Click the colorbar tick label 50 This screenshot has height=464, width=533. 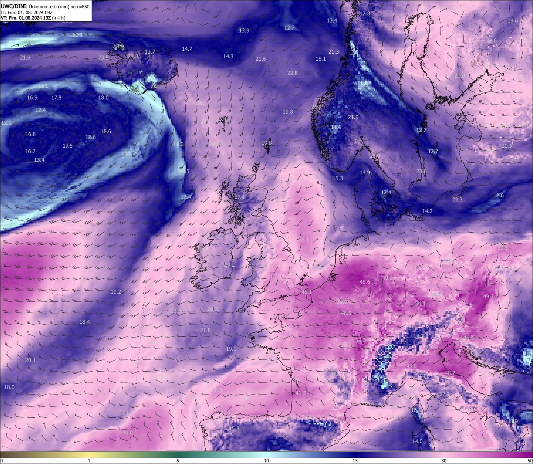coord(530,461)
